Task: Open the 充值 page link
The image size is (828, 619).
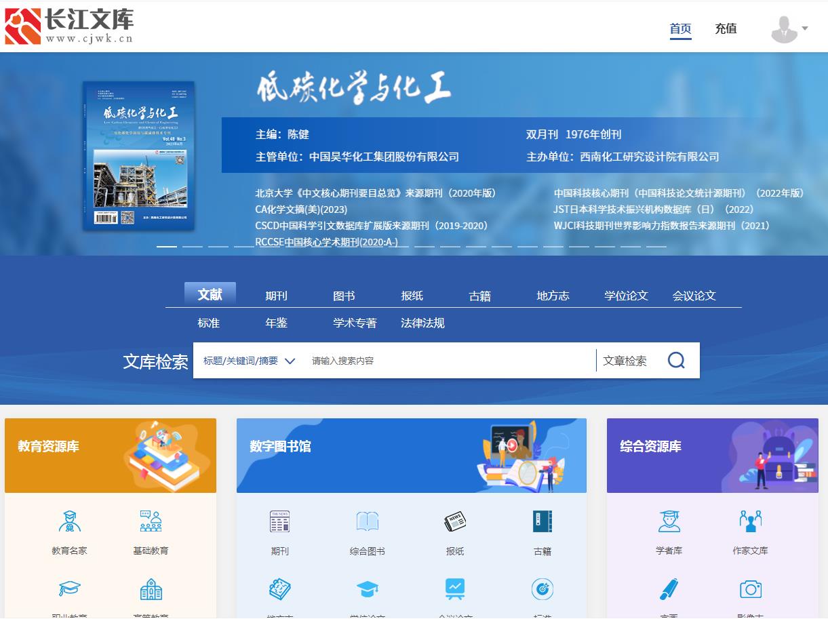Action: point(726,28)
